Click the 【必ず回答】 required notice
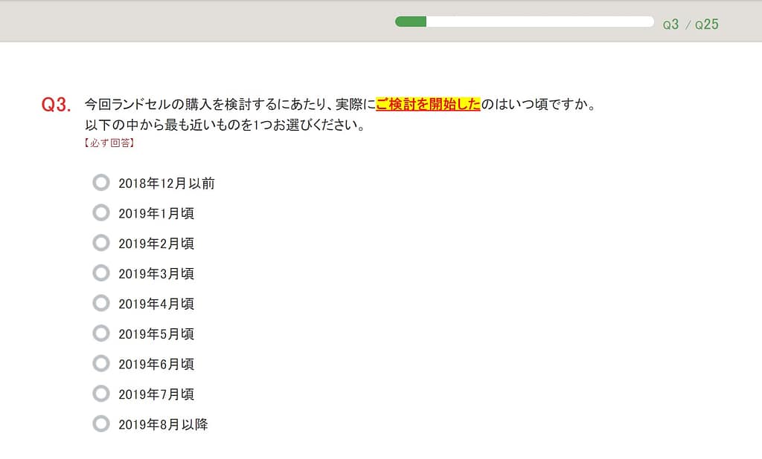Image resolution: width=762 pixels, height=459 pixels. (x=109, y=143)
